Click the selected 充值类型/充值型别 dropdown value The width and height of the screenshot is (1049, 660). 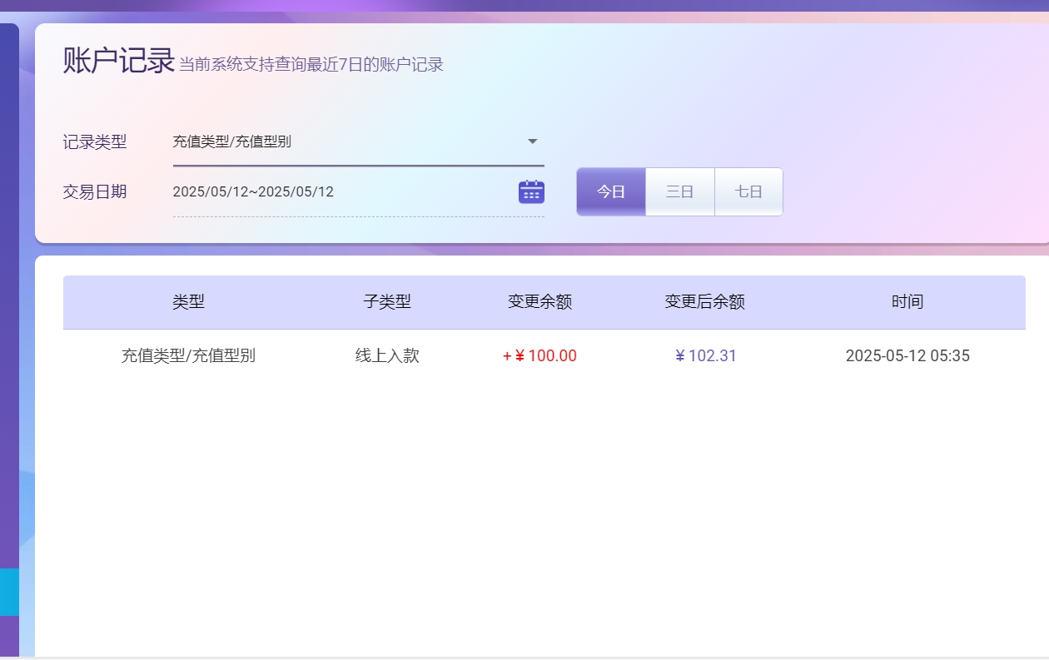(232, 141)
